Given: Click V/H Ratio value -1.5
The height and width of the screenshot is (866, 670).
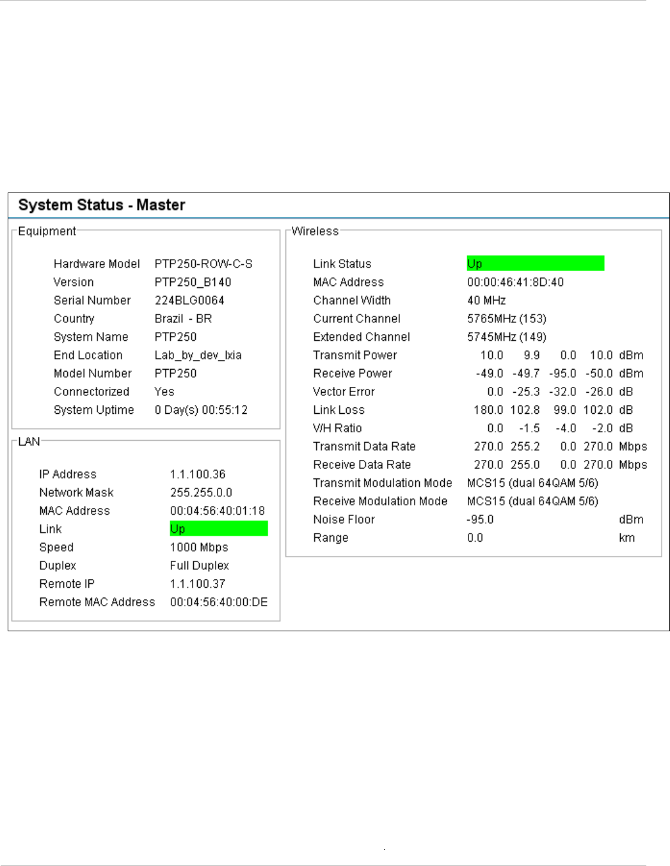Looking at the screenshot, I should (529, 428).
